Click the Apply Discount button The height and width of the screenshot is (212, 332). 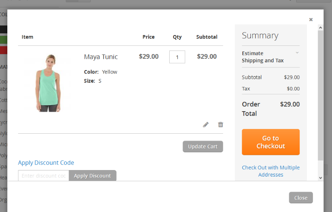pyautogui.click(x=92, y=176)
